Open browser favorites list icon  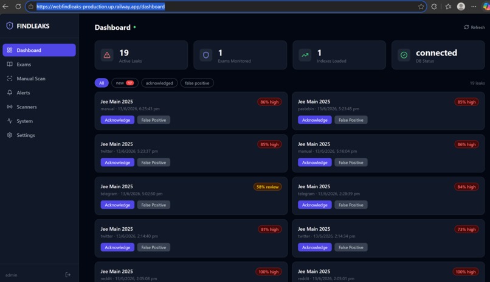(449, 7)
